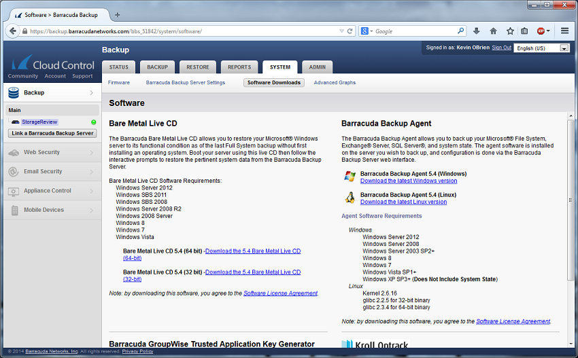The height and width of the screenshot is (358, 578).
Task: Go back using the browser back arrow
Action: coord(12,31)
